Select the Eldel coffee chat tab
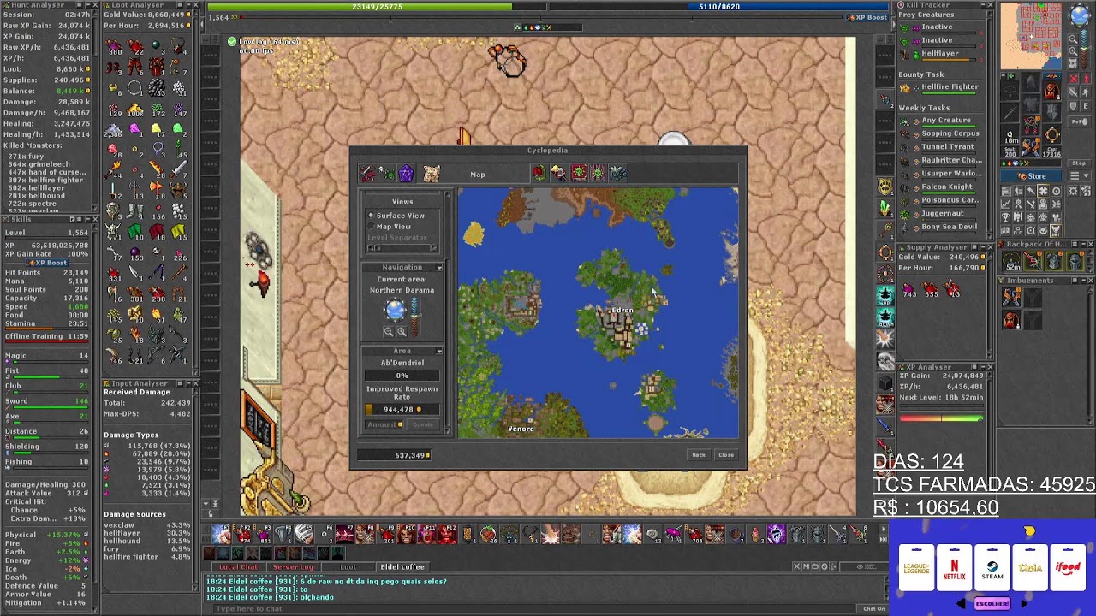 click(402, 567)
